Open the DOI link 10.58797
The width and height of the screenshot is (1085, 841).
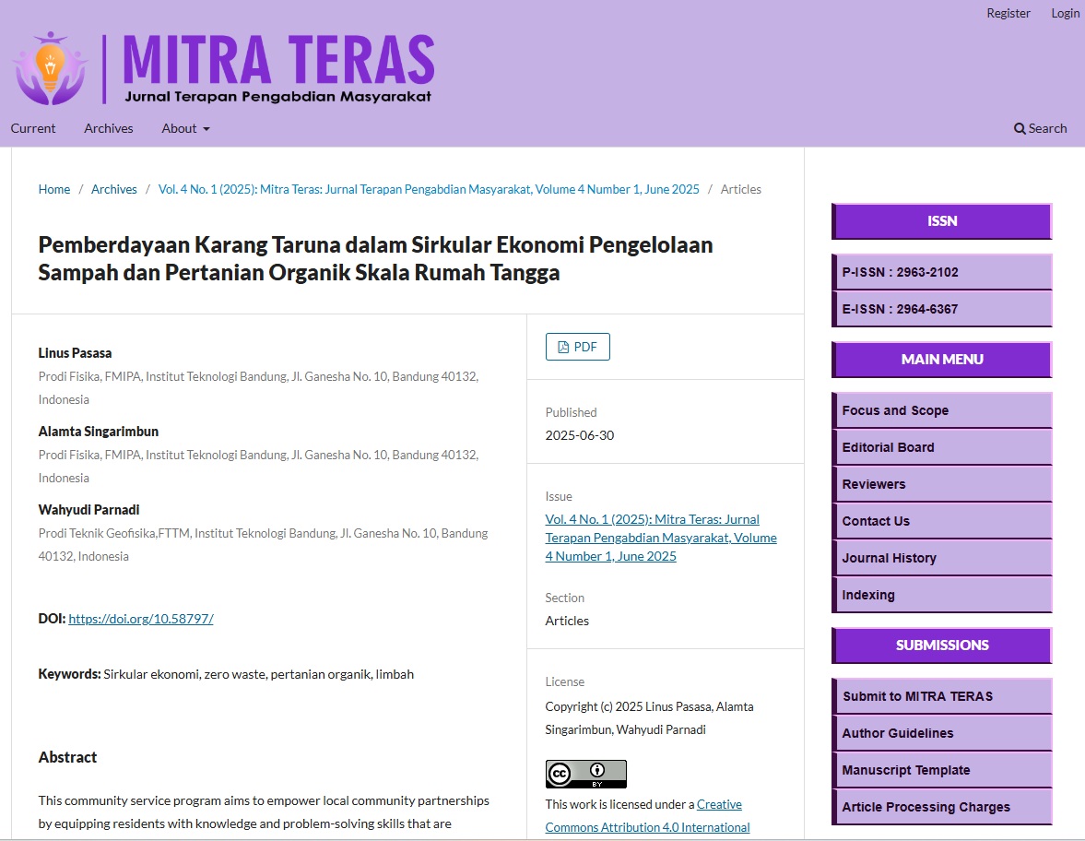[140, 619]
